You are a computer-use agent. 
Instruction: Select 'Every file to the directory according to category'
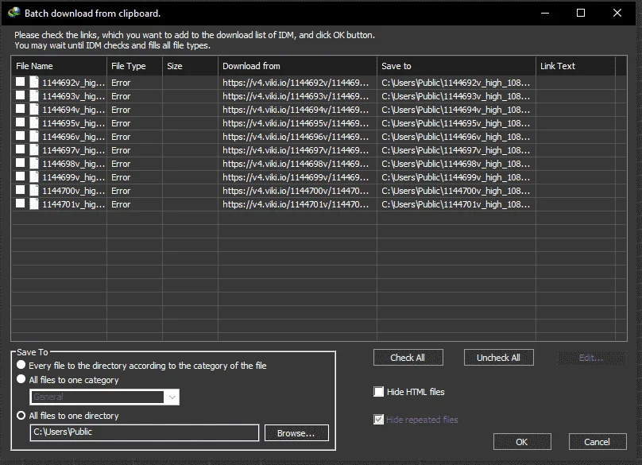pyautogui.click(x=21, y=365)
